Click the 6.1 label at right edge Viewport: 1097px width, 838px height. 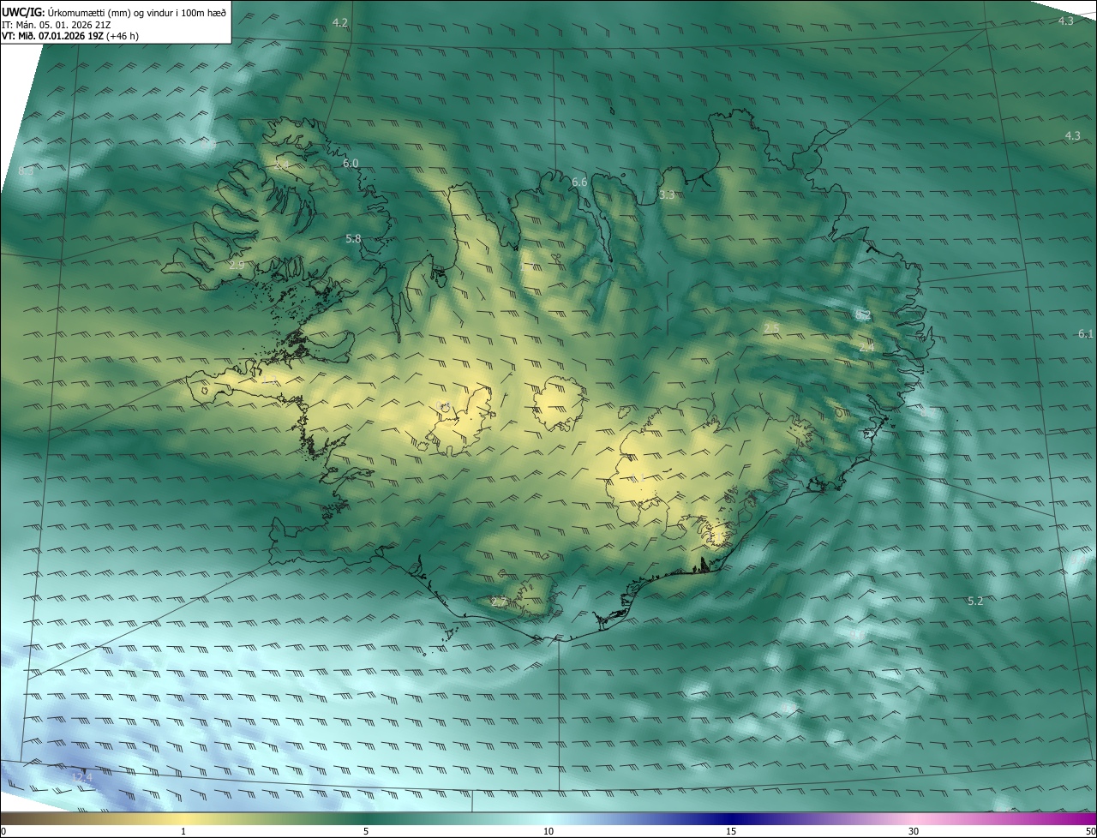tap(1086, 334)
